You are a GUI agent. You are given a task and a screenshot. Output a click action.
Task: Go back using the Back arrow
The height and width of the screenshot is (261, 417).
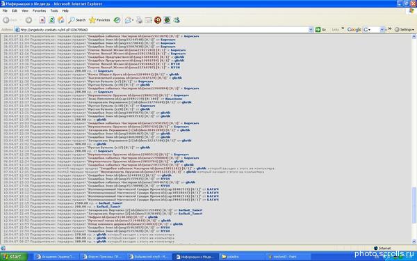(x=10, y=20)
